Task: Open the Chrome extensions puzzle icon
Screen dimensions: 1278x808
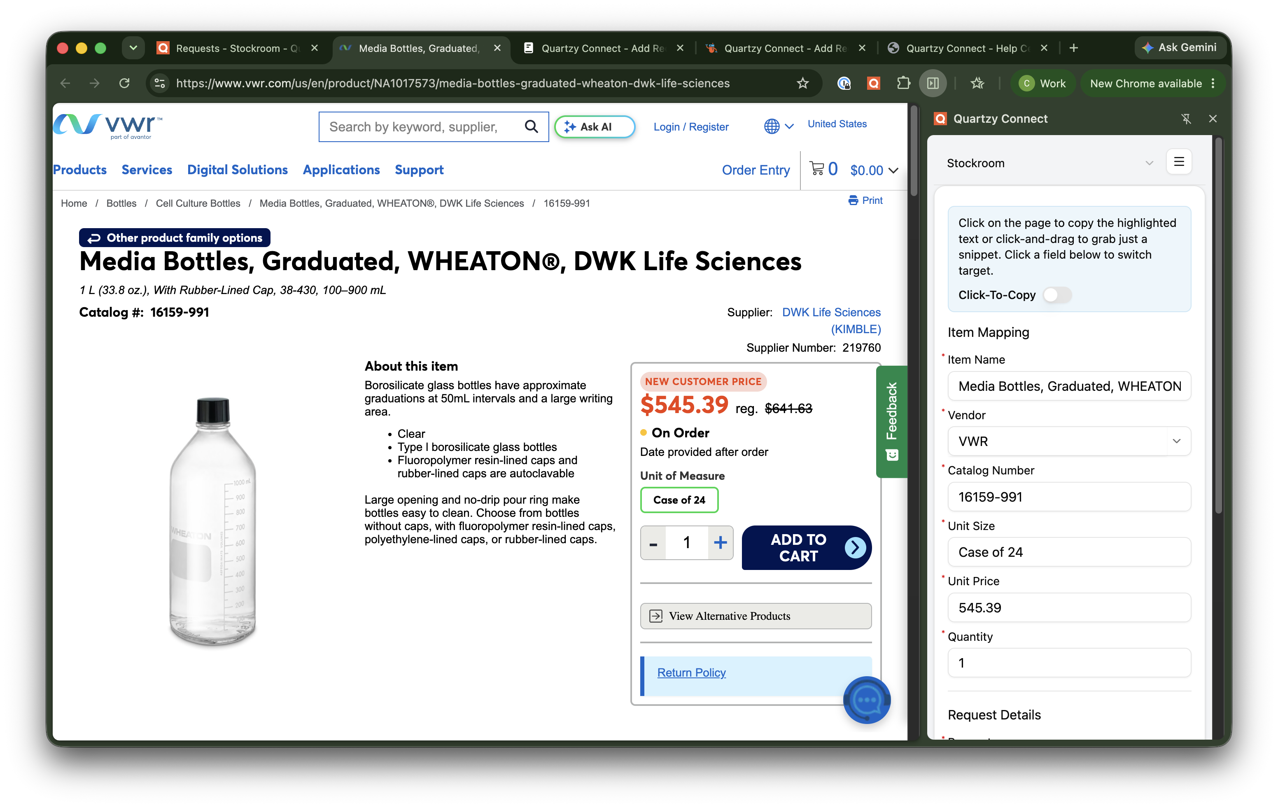Action: (x=903, y=83)
